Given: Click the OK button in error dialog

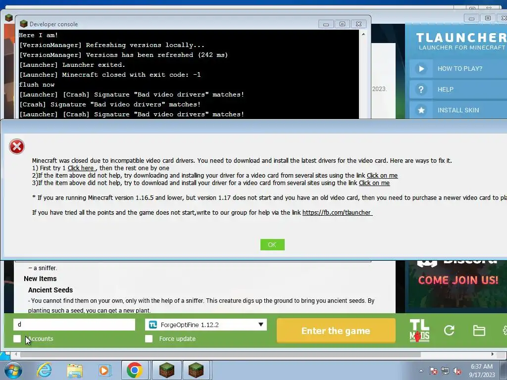Looking at the screenshot, I should click(x=272, y=244).
